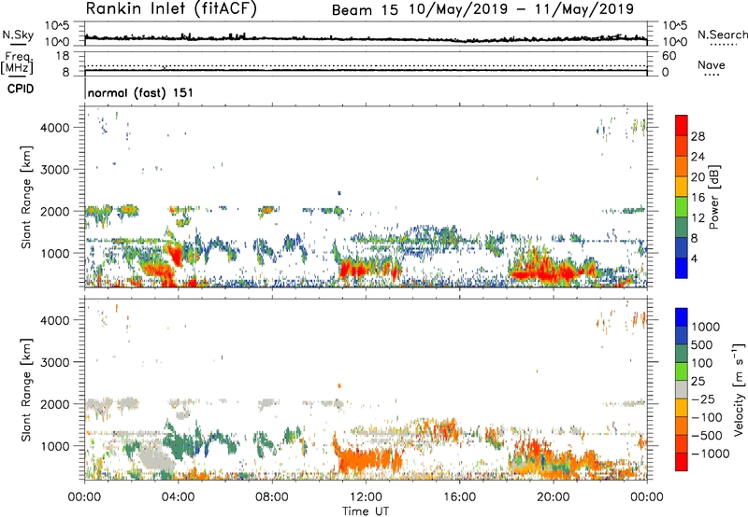
Task: Click the '60' tick on the Nave axis
Action: [669, 56]
